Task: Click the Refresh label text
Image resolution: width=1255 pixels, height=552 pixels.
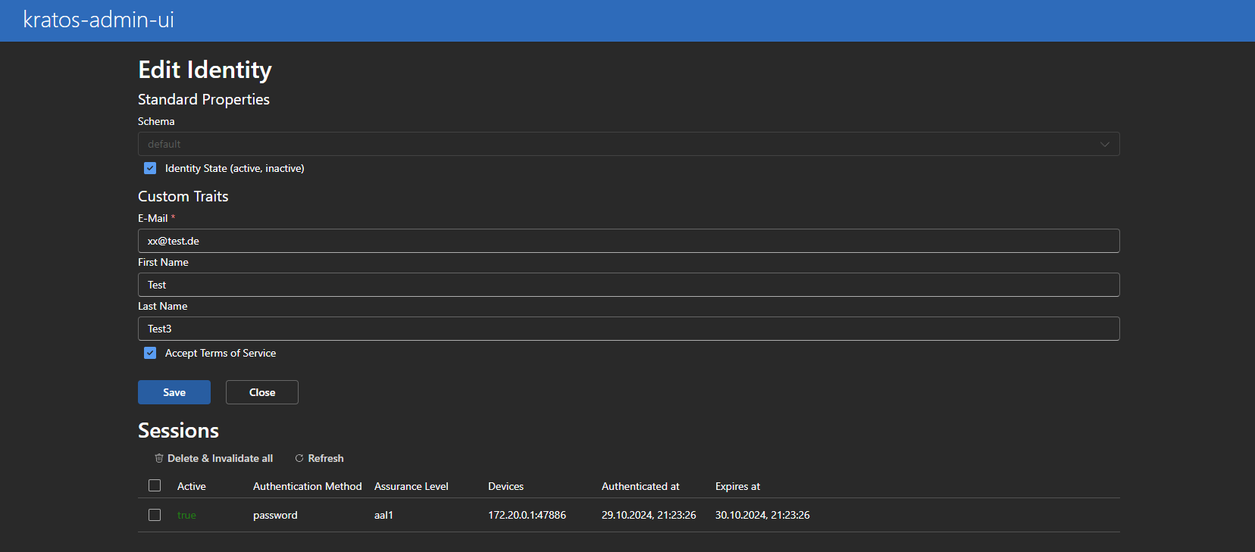Action: click(x=326, y=458)
